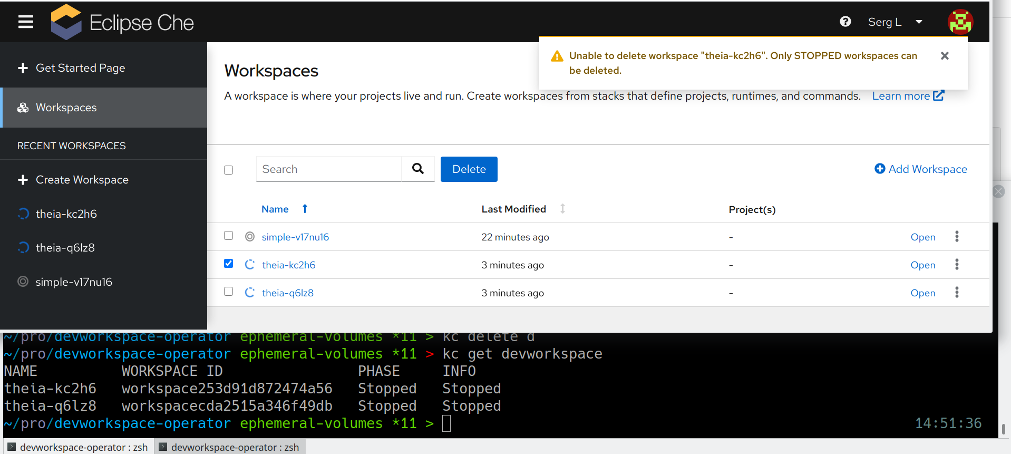Click the gray circular close icon behind the window
The width and height of the screenshot is (1011, 454).
click(x=998, y=191)
